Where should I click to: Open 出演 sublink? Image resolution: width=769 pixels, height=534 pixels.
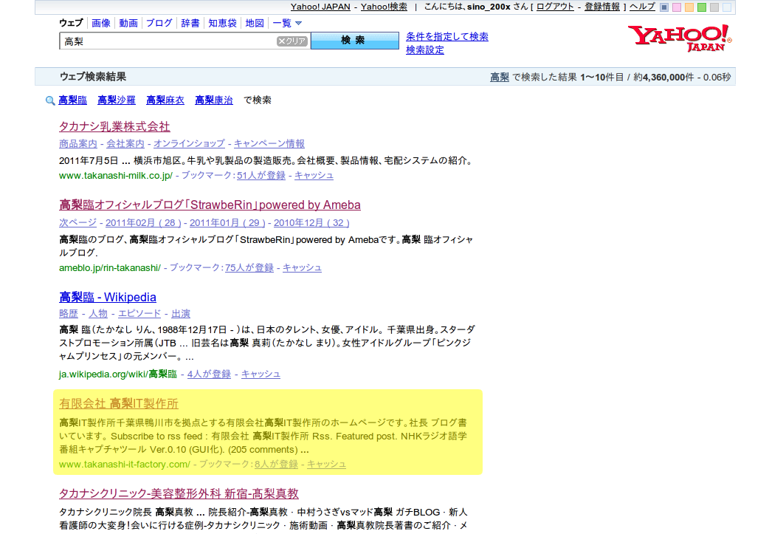(181, 314)
